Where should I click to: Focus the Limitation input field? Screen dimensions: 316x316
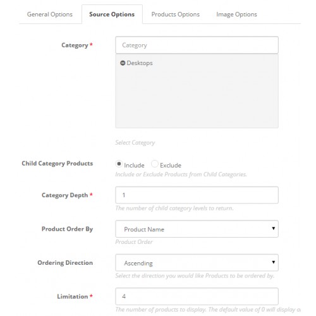click(x=197, y=296)
